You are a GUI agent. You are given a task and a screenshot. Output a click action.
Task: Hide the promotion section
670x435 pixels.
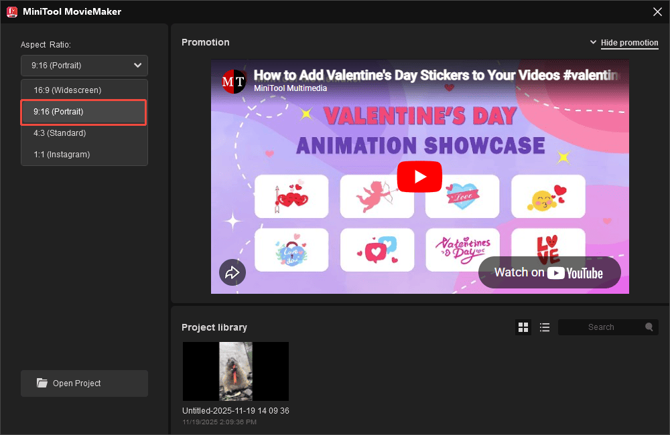[629, 42]
